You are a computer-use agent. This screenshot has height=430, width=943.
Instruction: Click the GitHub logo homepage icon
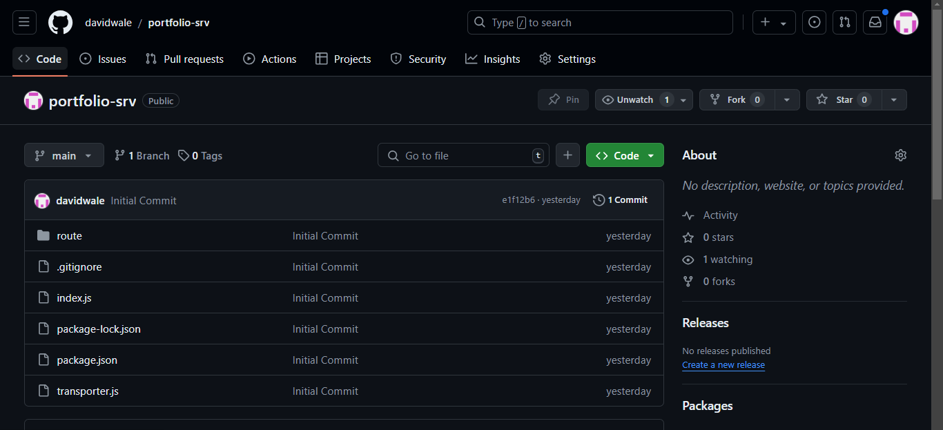coord(60,23)
